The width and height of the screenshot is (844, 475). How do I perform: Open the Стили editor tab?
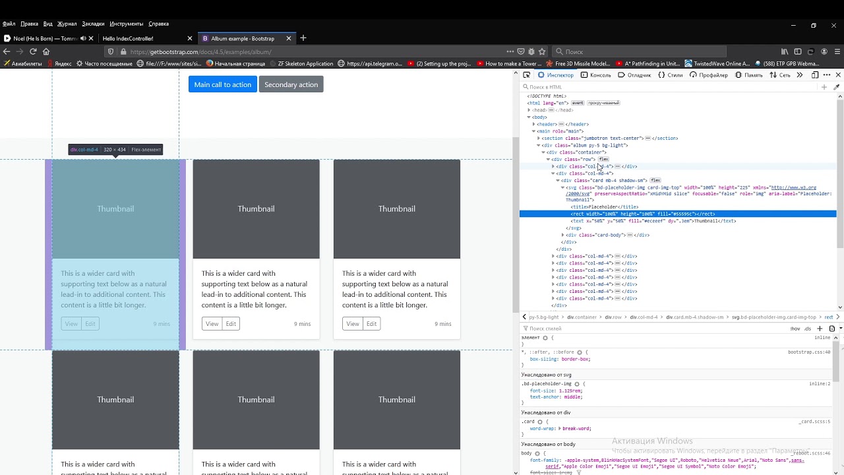pyautogui.click(x=671, y=75)
